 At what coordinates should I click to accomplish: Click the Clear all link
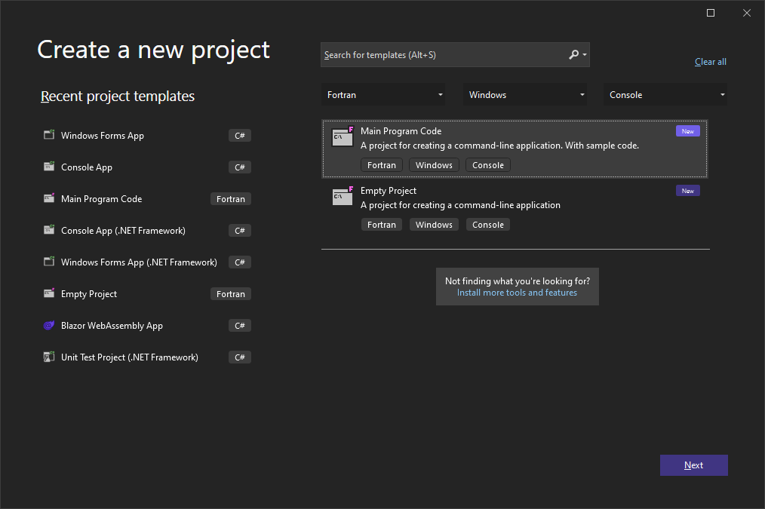pyautogui.click(x=711, y=62)
